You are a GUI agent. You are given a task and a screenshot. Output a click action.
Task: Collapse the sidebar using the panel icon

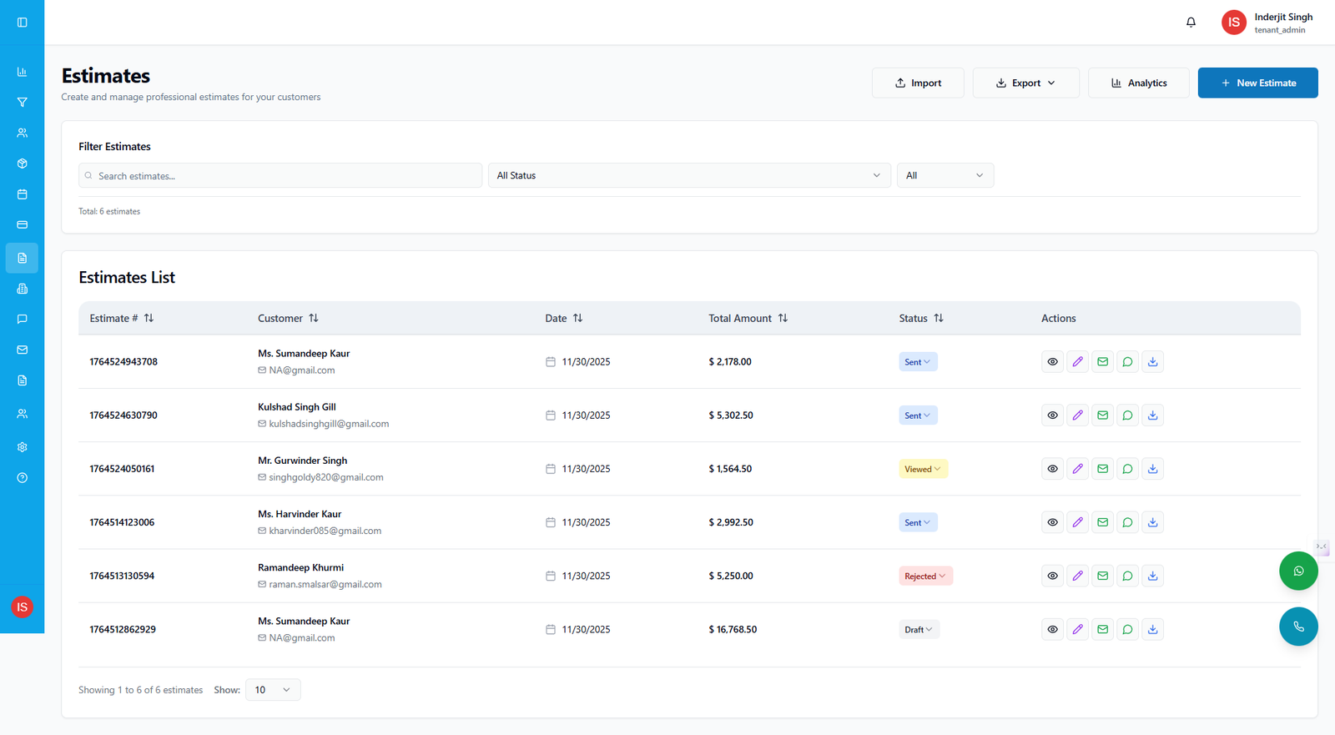23,23
